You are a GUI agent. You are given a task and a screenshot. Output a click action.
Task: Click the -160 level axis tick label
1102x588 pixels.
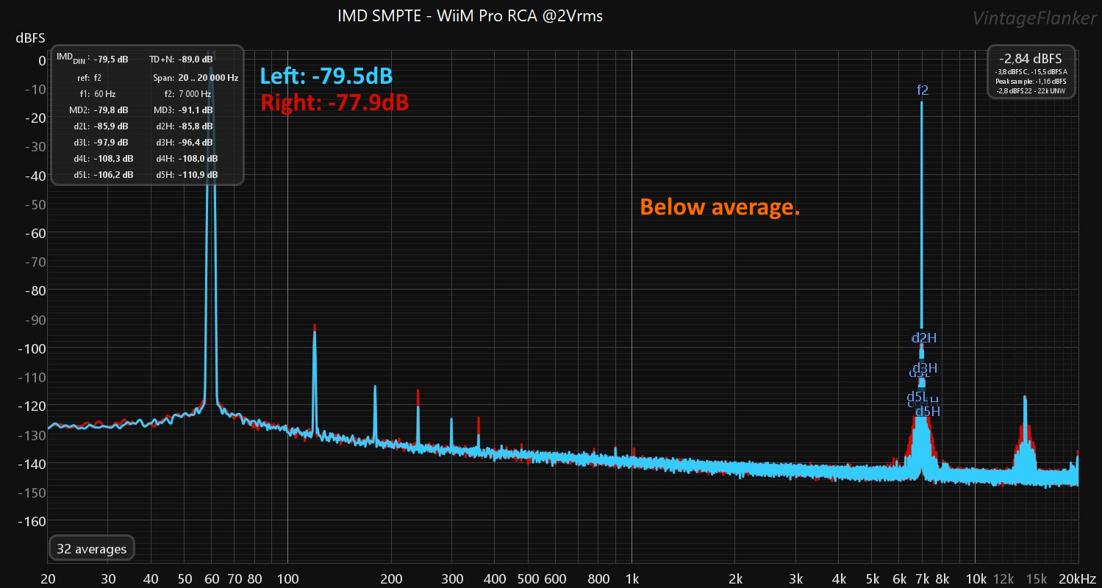(x=32, y=521)
